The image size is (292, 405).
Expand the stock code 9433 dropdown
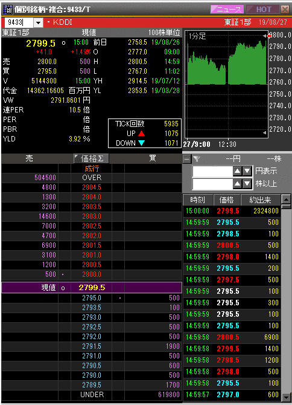(x=38, y=23)
